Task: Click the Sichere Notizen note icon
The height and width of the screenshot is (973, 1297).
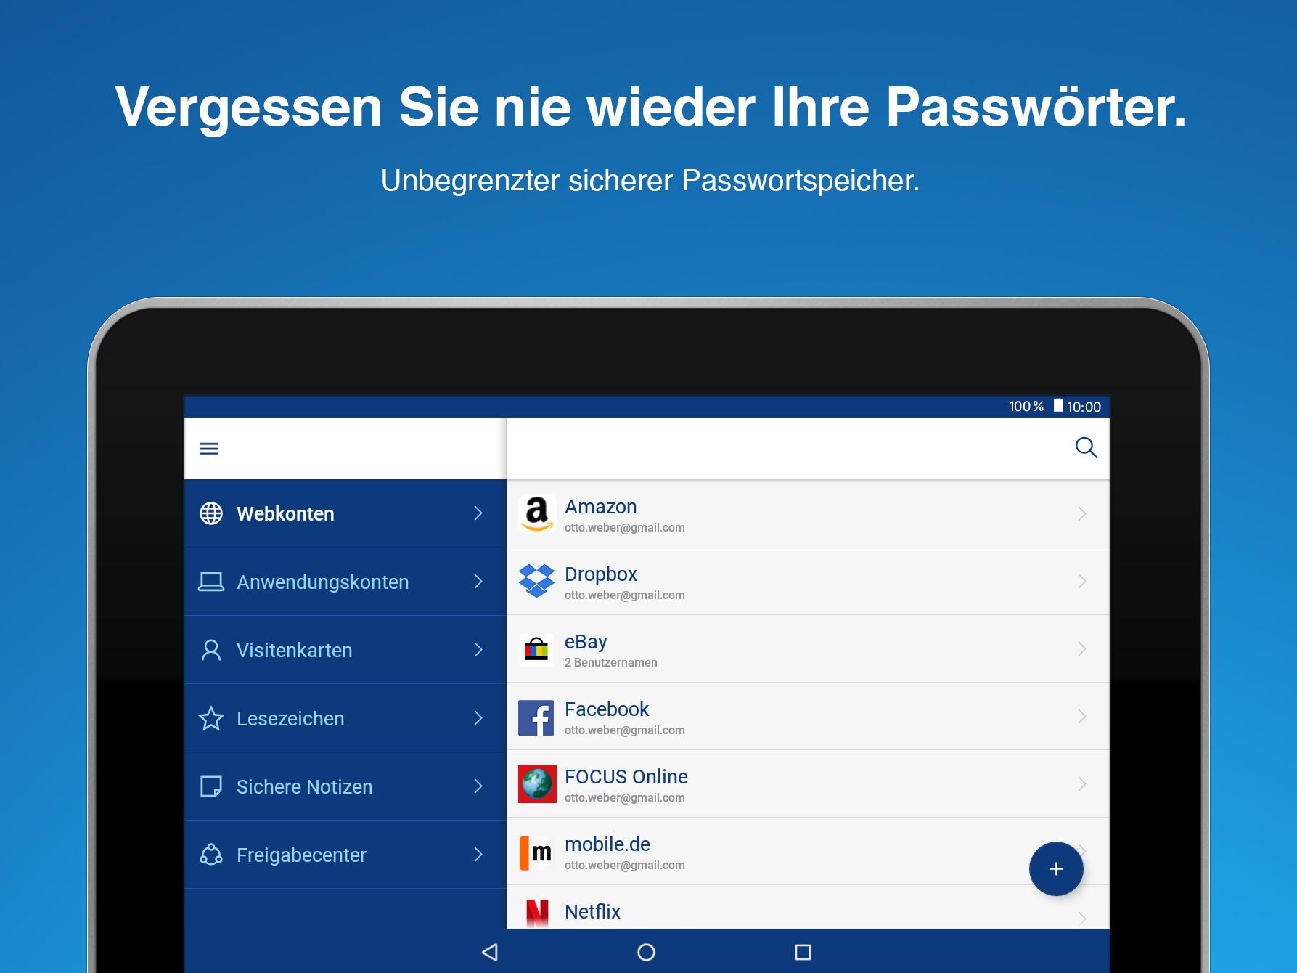Action: tap(211, 786)
